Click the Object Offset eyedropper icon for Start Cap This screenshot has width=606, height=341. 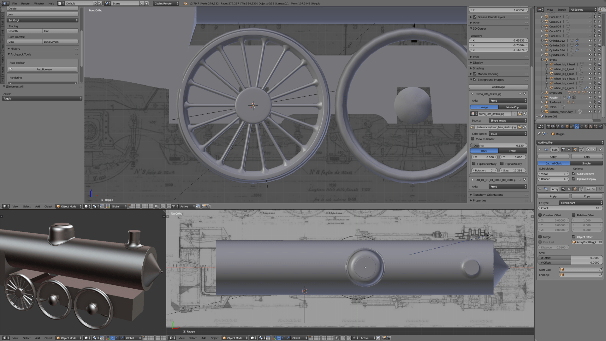pos(601,269)
